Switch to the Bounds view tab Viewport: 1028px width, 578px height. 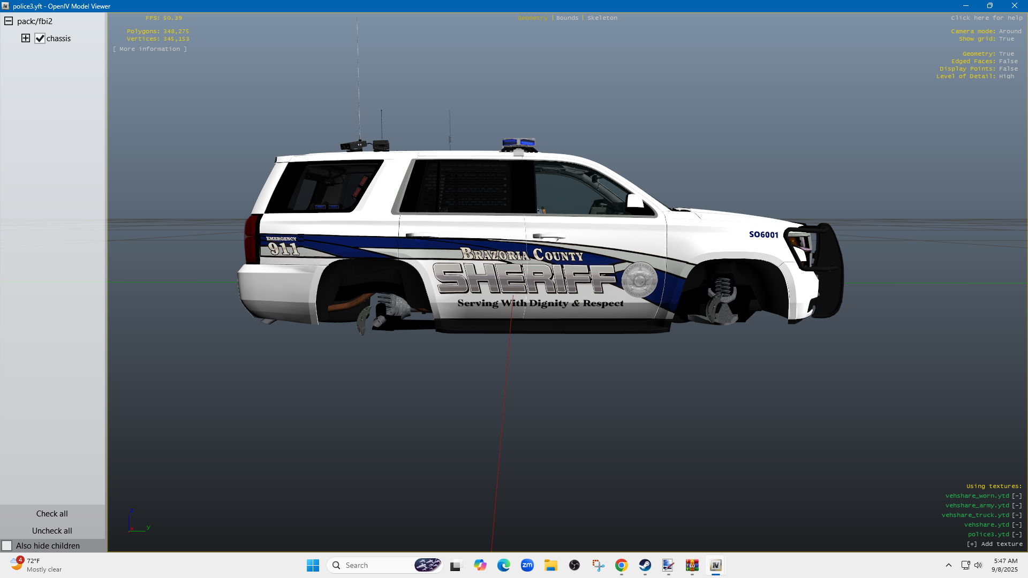tap(567, 18)
